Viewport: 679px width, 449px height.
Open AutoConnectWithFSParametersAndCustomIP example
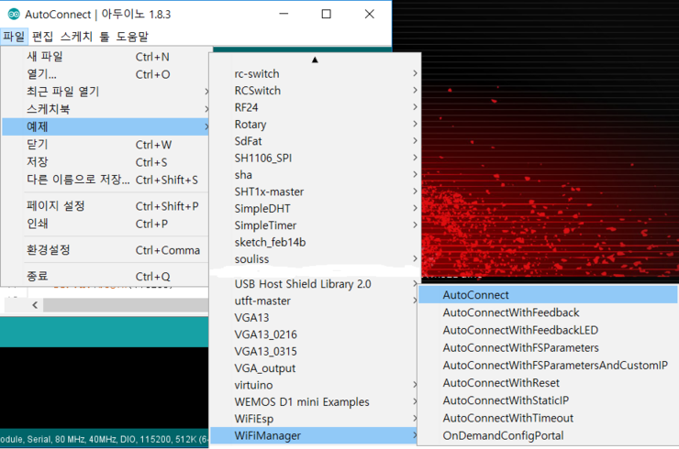point(548,365)
